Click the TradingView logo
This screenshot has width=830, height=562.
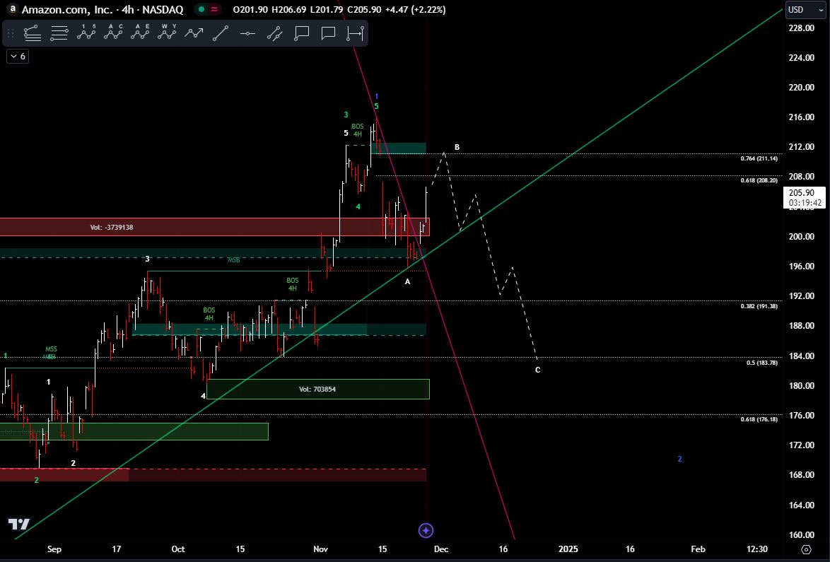(x=19, y=524)
